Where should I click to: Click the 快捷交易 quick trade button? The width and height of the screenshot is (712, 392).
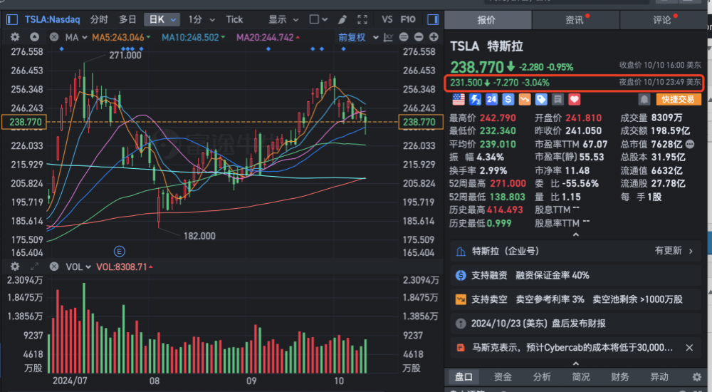point(679,100)
